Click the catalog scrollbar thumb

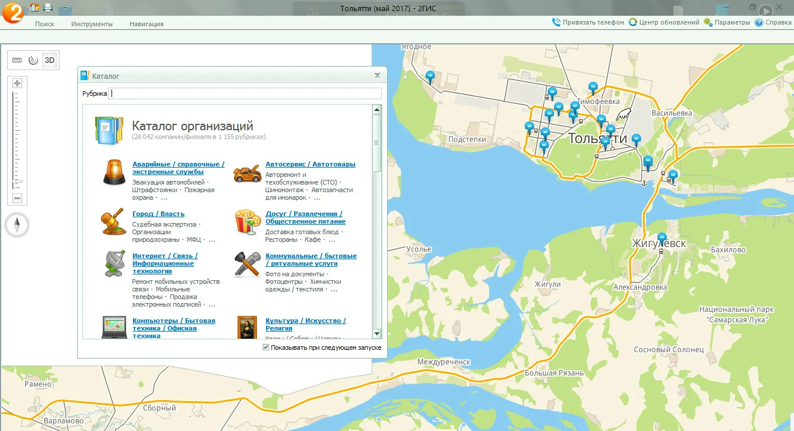pyautogui.click(x=377, y=143)
